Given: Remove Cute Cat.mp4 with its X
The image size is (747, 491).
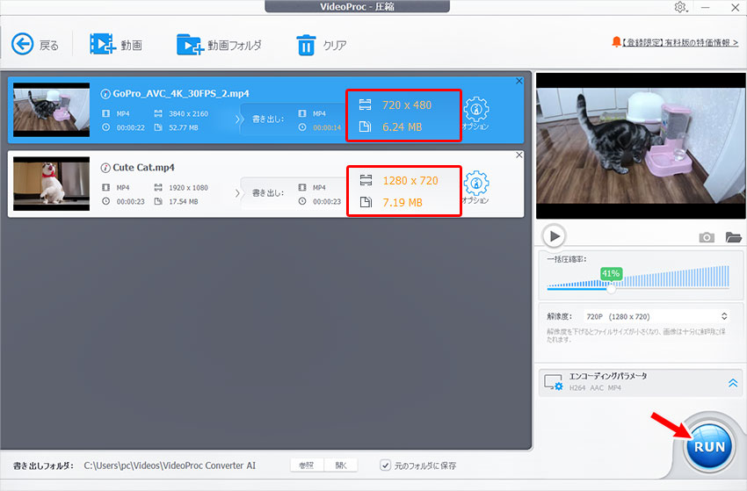Looking at the screenshot, I should (519, 155).
